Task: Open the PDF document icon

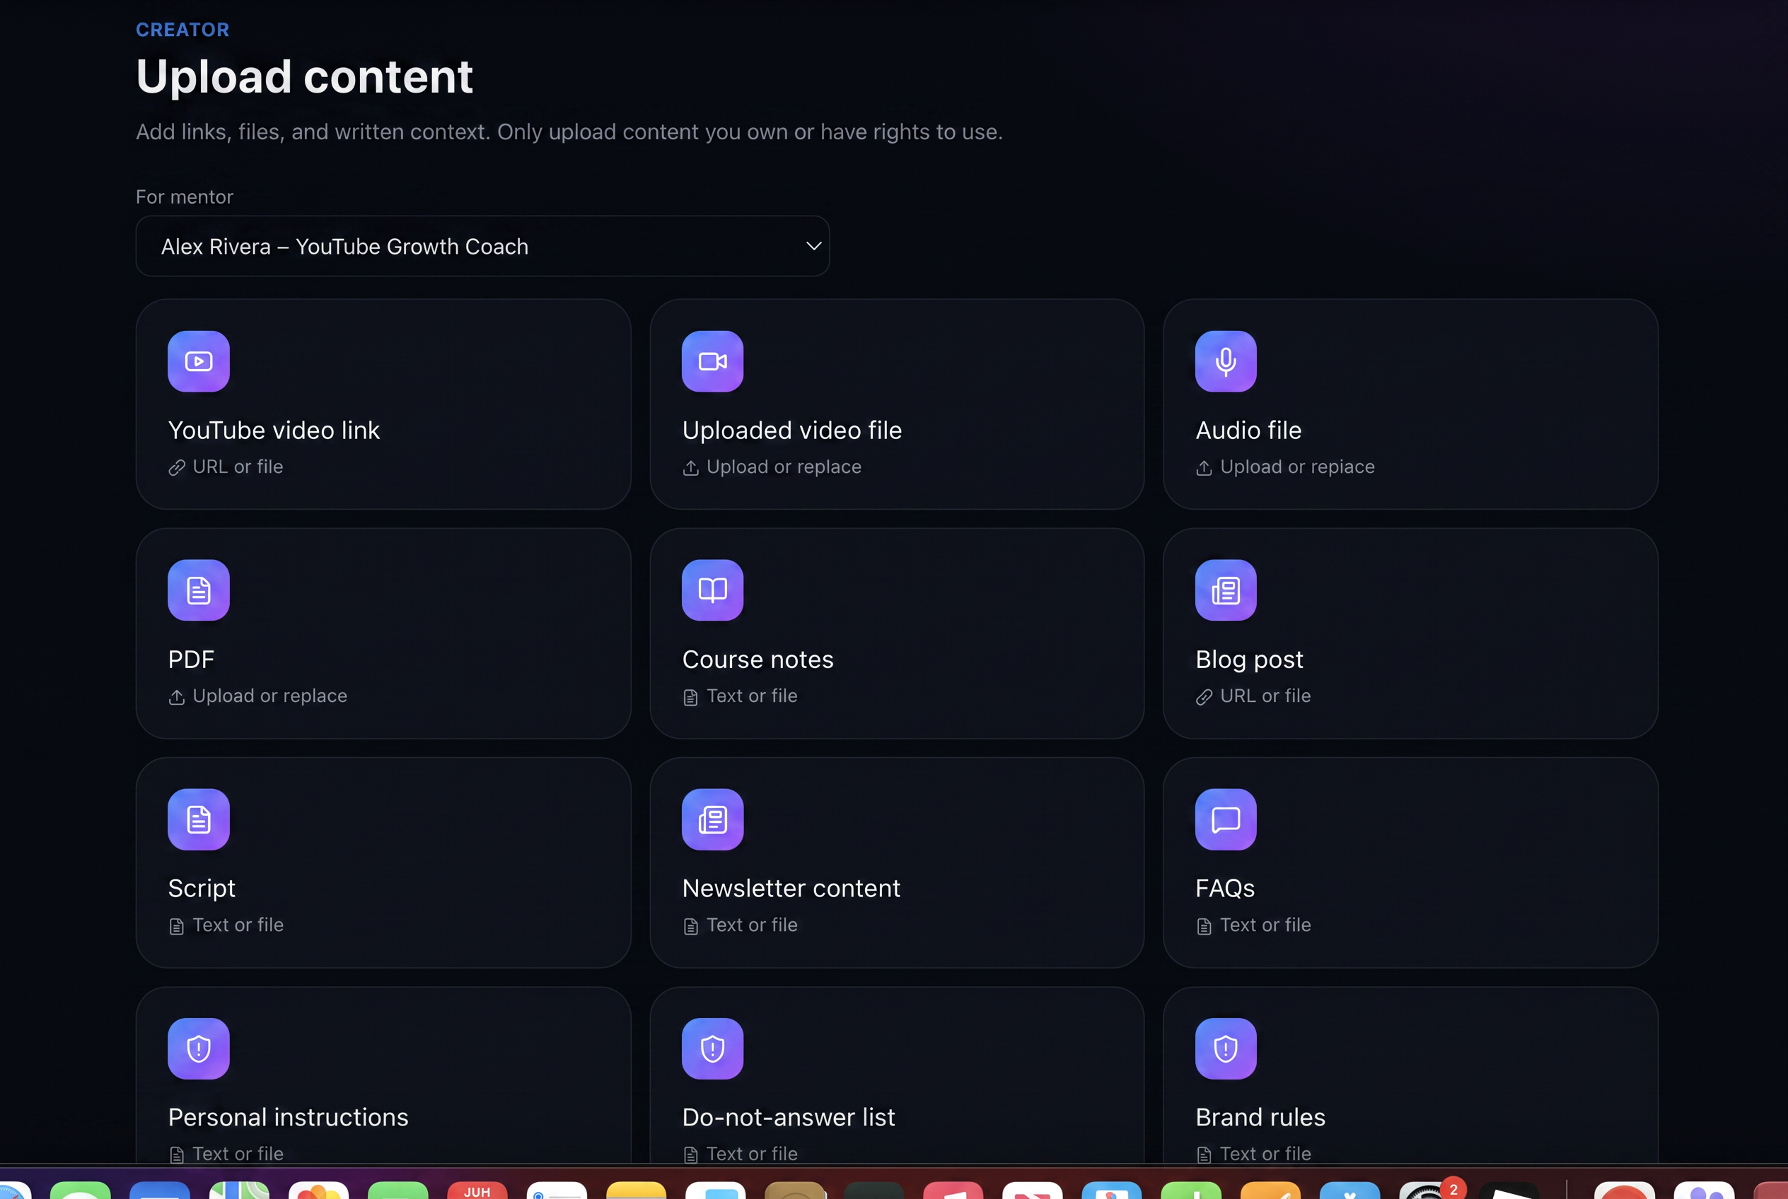Action: coord(198,590)
